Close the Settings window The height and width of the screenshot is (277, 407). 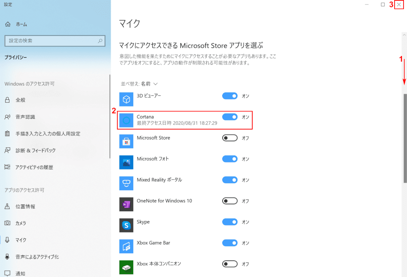click(399, 5)
